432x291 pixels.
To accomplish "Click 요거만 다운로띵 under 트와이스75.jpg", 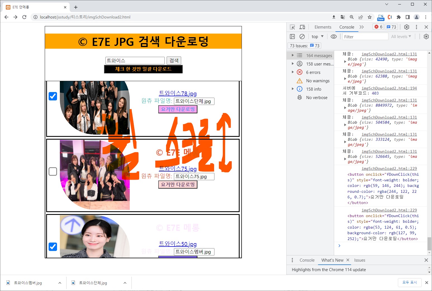I will click(178, 184).
